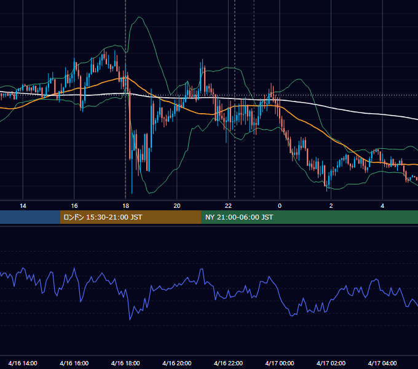Click the blue session bar before London

[x=30, y=217]
